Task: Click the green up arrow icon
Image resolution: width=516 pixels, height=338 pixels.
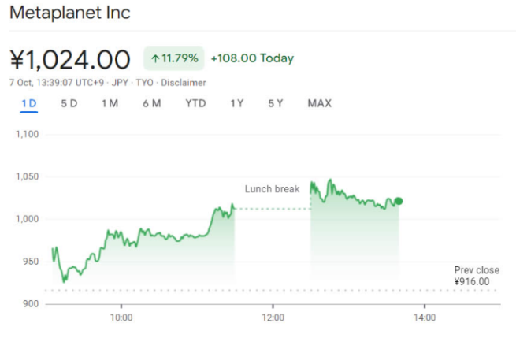Action: pyautogui.click(x=155, y=58)
